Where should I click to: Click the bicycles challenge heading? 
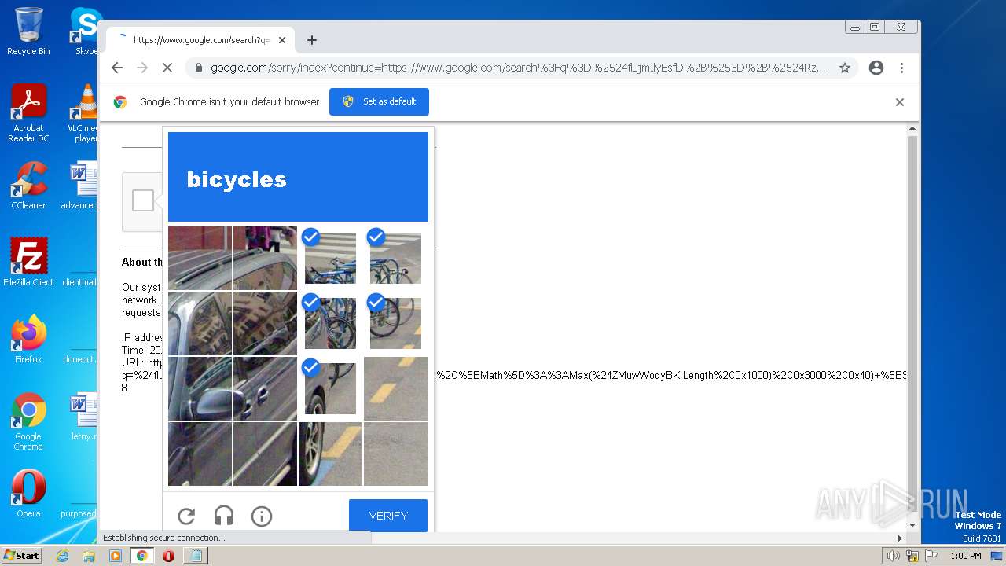tap(237, 179)
